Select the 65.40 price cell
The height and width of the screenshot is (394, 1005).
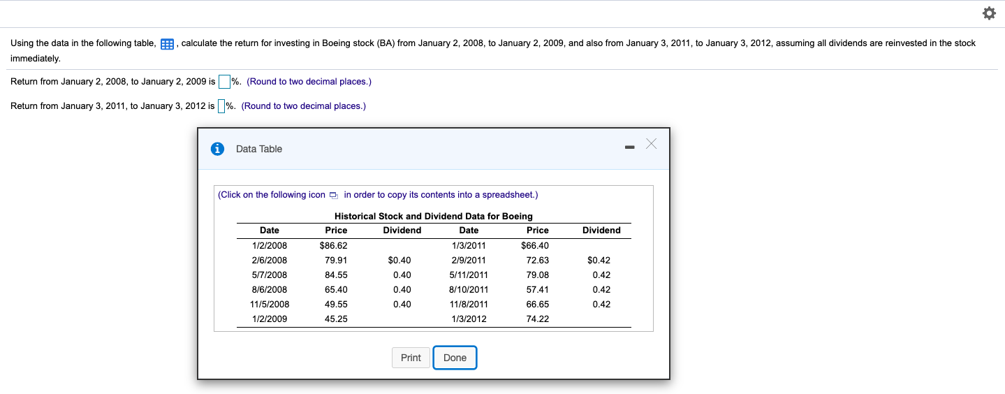pyautogui.click(x=336, y=289)
